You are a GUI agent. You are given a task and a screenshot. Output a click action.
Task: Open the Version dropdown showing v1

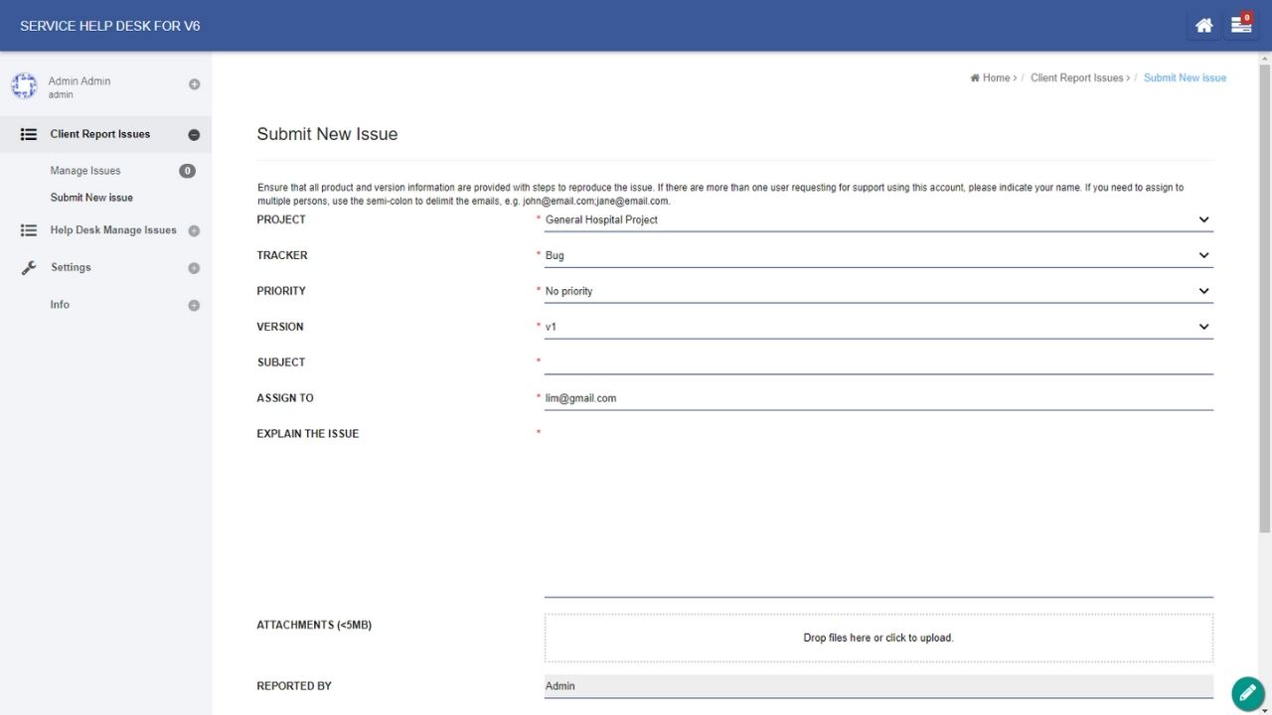878,327
